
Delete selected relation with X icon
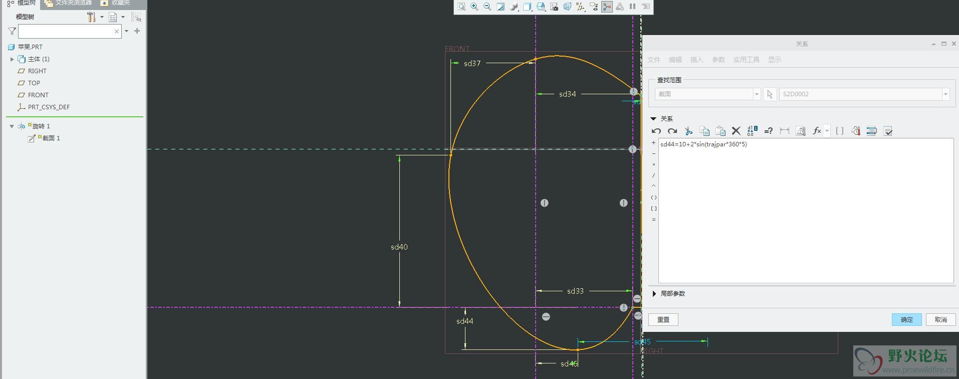(736, 131)
